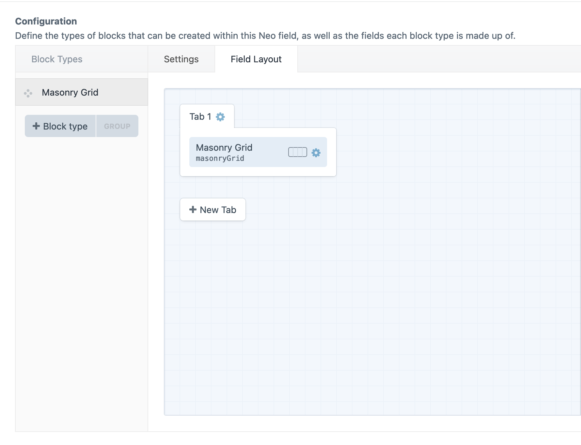Create a New Tab in the layout
Image resolution: width=581 pixels, height=445 pixels.
[x=213, y=209]
